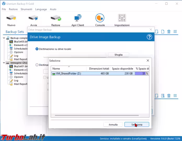Select BkpSet01 file under Immagine Ghost
The image size is (182, 141).
point(19,66)
